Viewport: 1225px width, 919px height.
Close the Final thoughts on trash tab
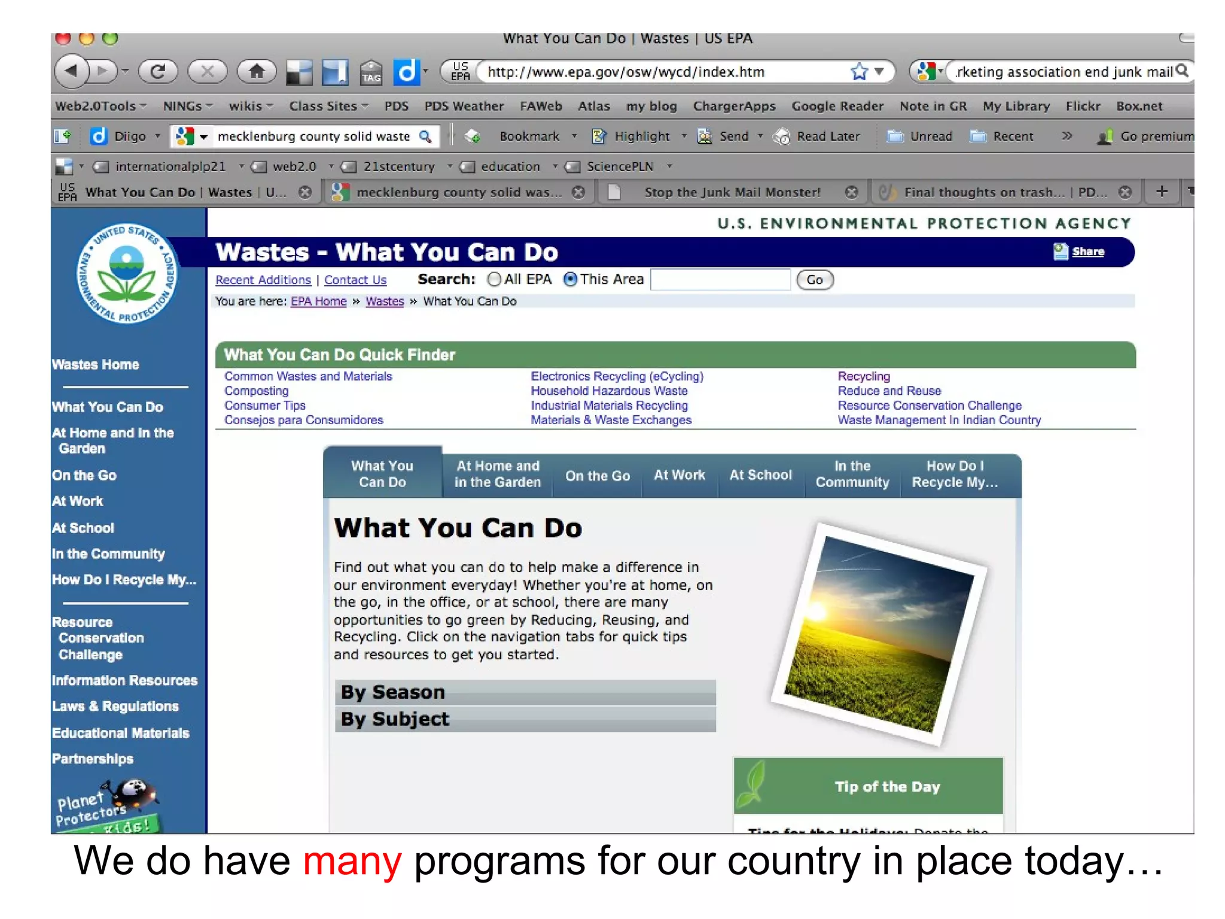pyautogui.click(x=1125, y=192)
